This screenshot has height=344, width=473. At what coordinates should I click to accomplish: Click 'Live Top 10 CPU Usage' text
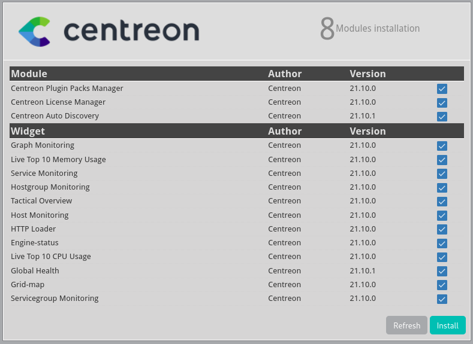(x=51, y=257)
